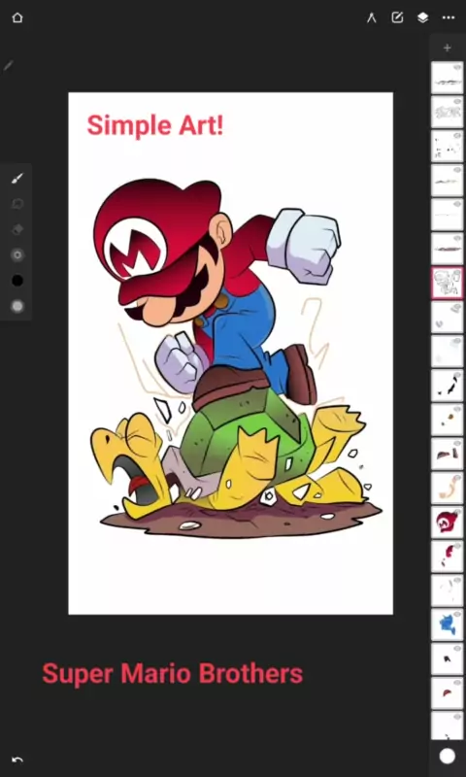This screenshot has height=777, width=466.
Task: Tap the 'Super Mario Brothers' caption
Action: coord(173,674)
